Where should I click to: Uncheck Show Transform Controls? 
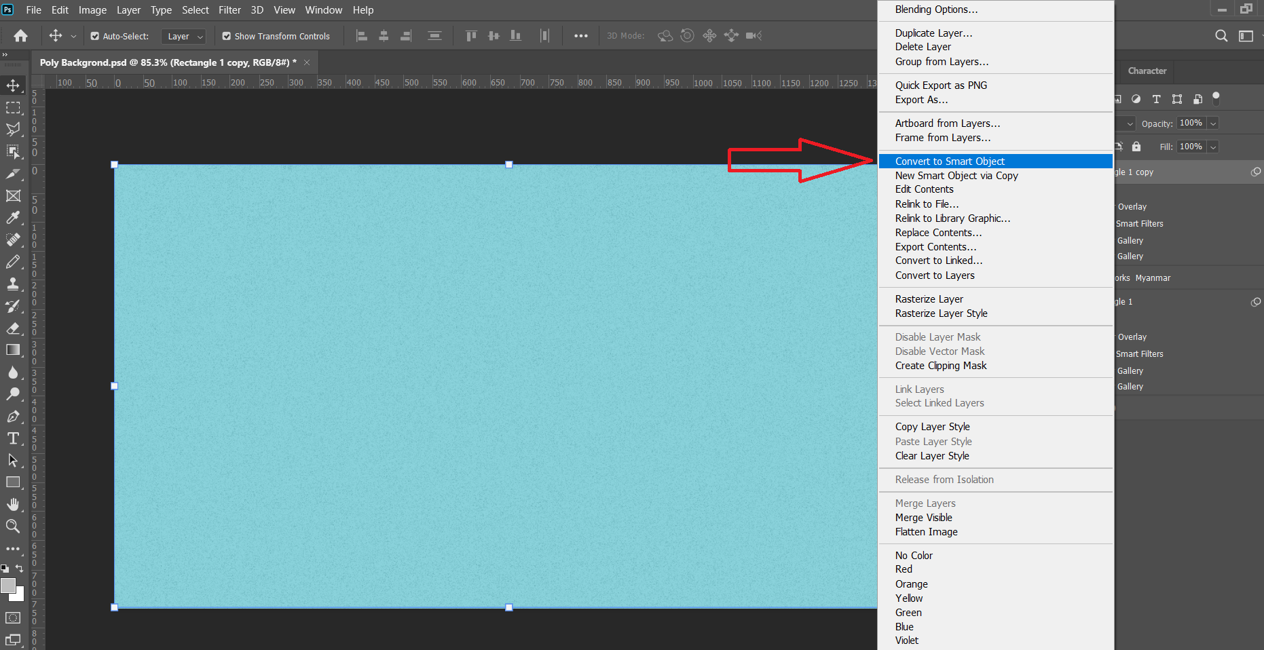(x=227, y=37)
